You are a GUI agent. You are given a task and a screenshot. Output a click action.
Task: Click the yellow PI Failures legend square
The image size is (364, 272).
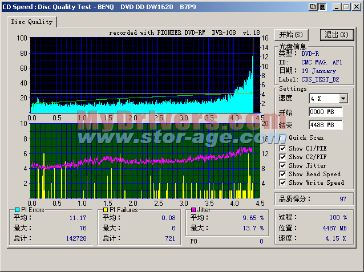105,210
